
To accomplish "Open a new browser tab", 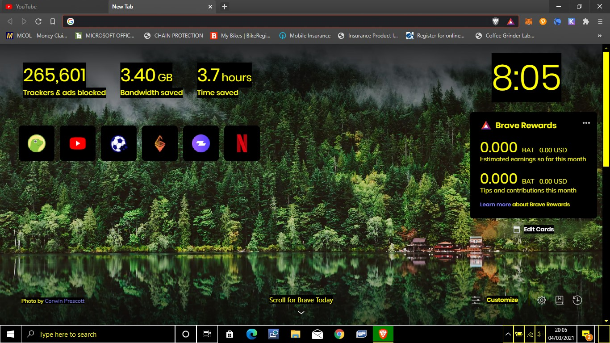I will point(224,7).
